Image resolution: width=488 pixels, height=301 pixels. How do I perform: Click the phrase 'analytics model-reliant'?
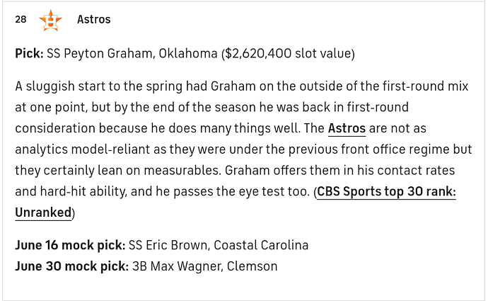(83, 149)
